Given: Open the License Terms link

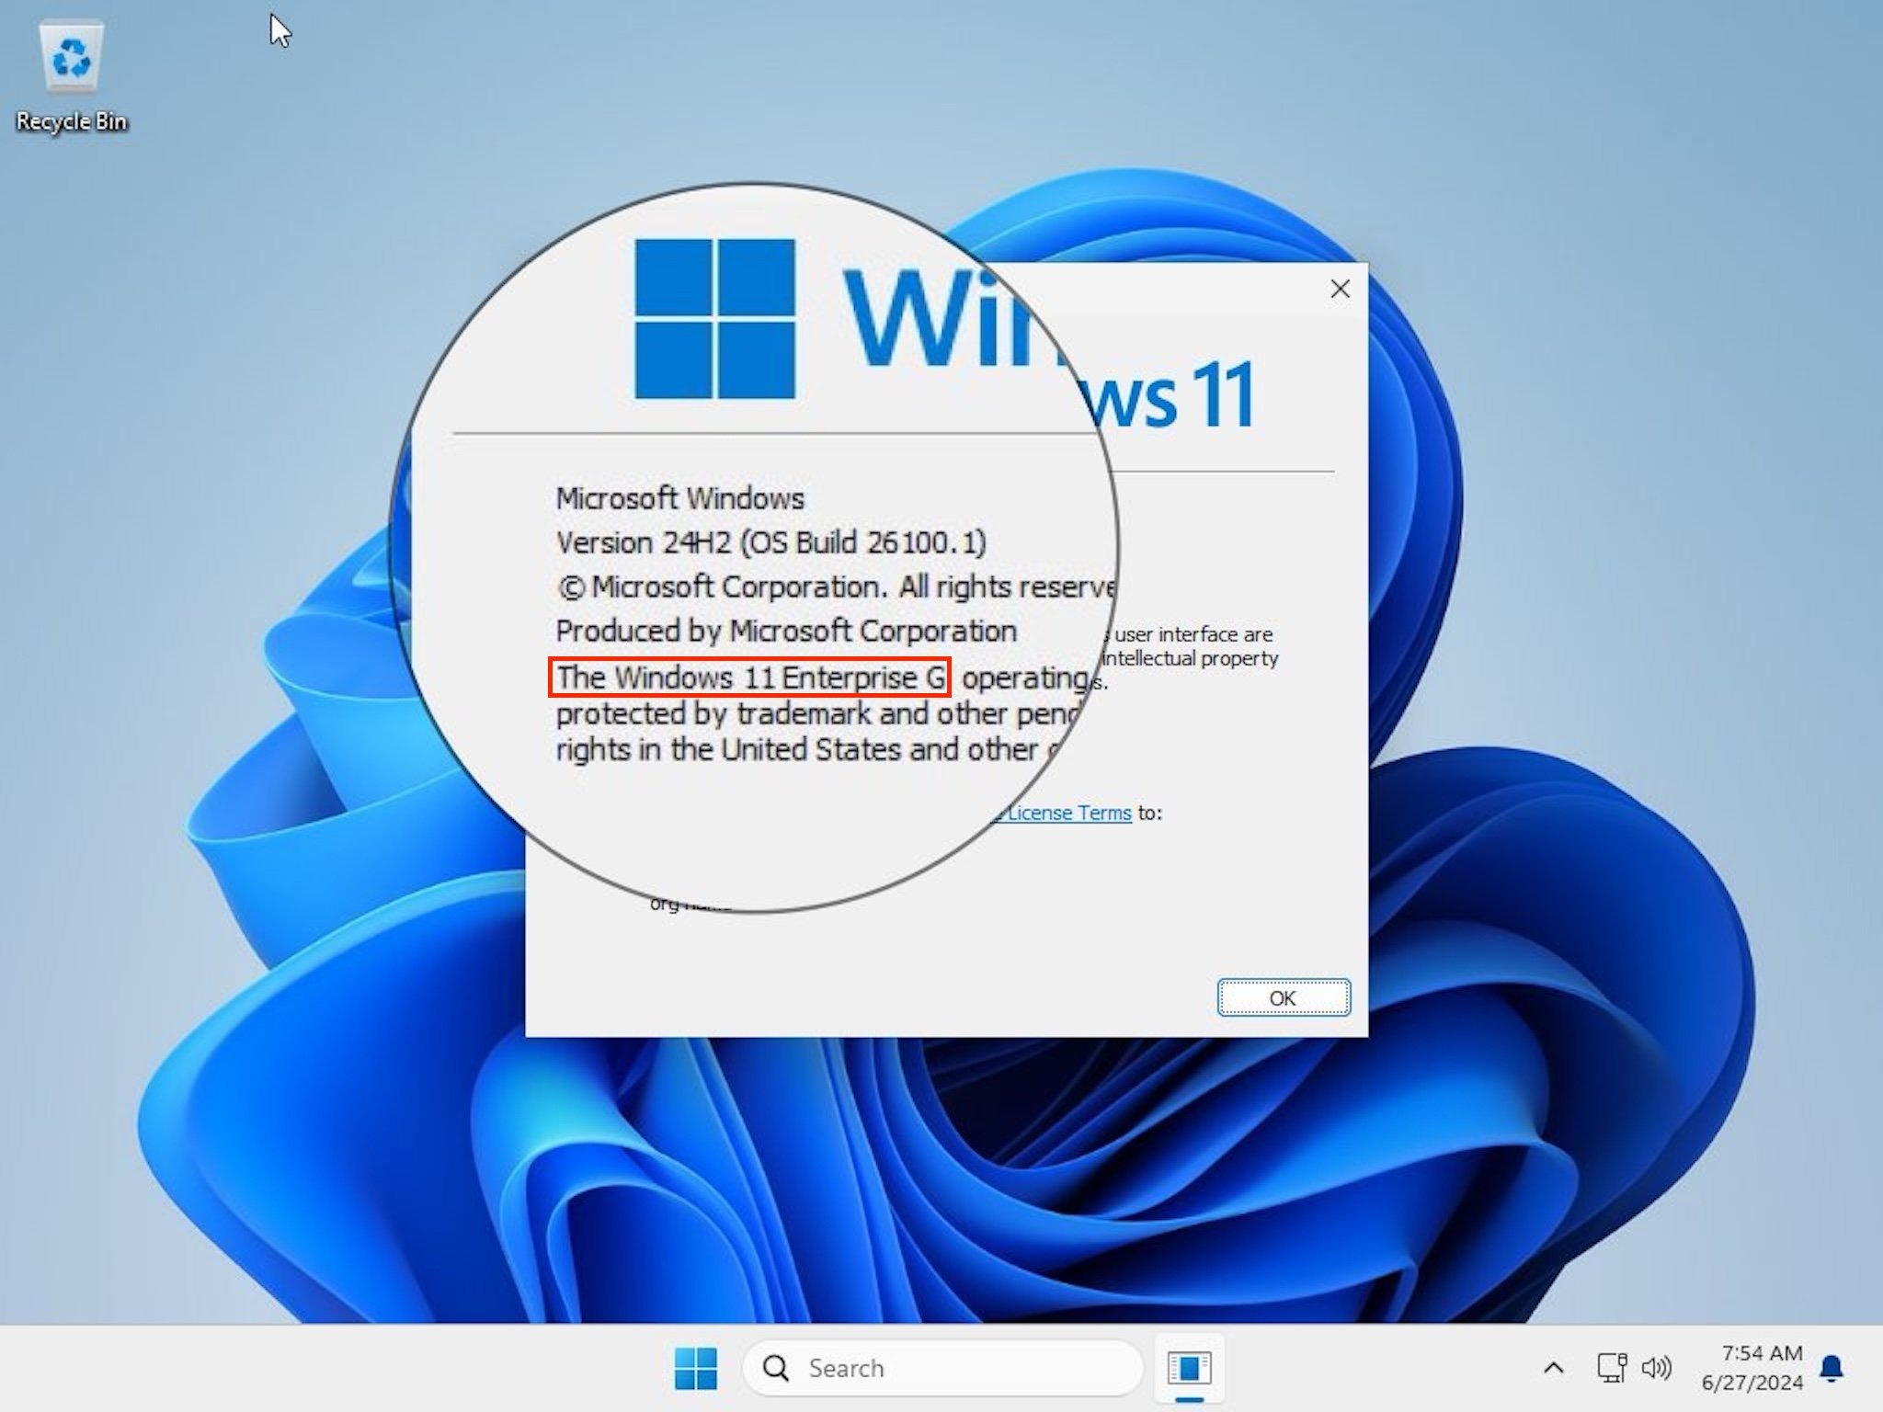Looking at the screenshot, I should 1067,813.
